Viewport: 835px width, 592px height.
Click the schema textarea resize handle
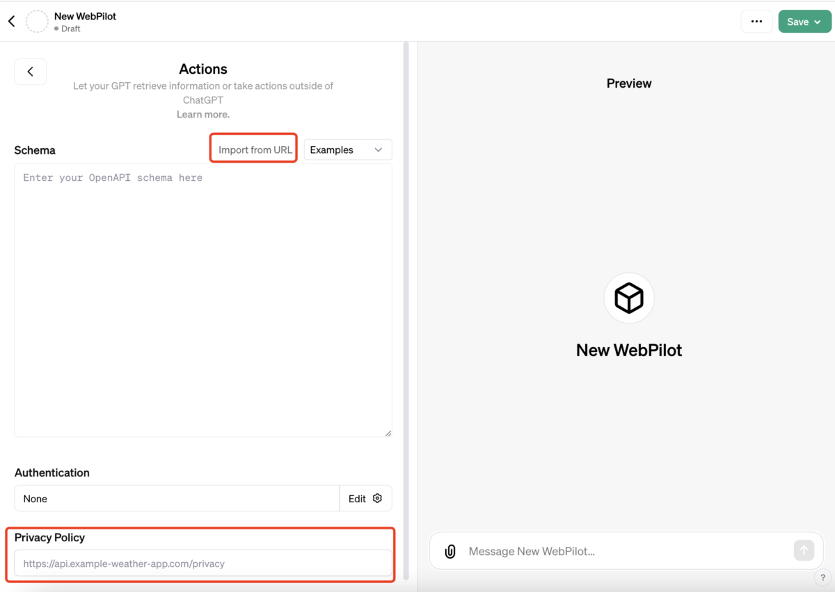[388, 433]
